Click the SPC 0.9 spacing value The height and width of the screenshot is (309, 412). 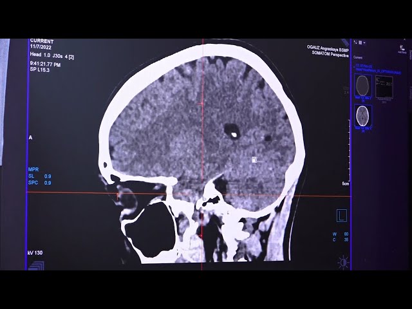pyautogui.click(x=48, y=183)
